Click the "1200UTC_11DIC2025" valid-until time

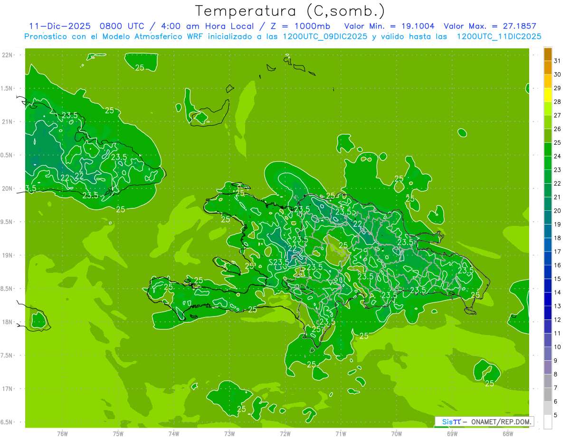(x=499, y=36)
